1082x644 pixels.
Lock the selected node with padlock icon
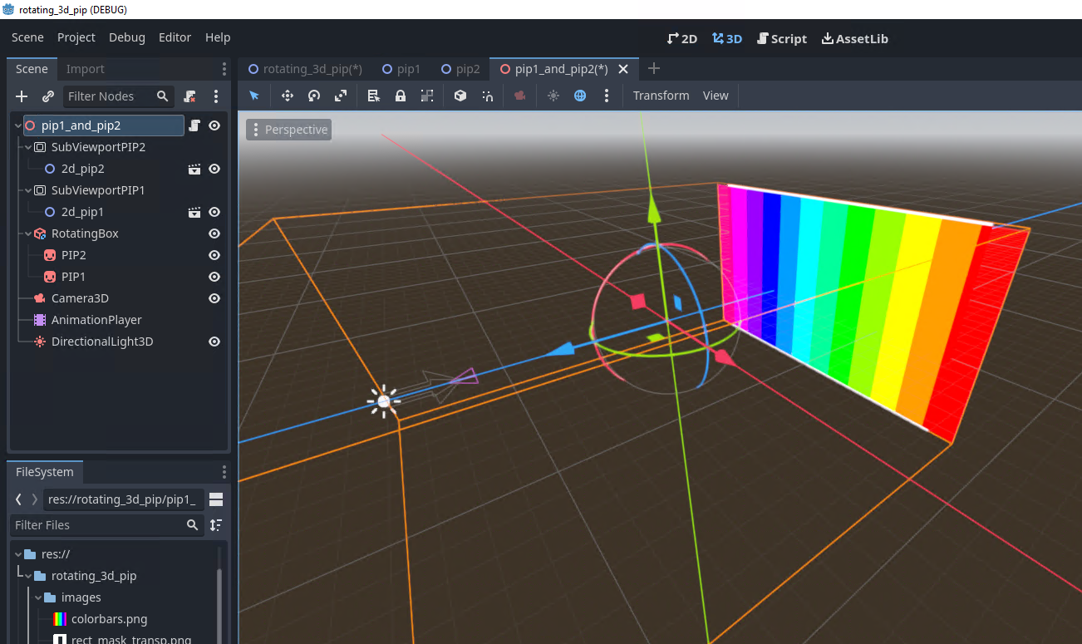[401, 96]
